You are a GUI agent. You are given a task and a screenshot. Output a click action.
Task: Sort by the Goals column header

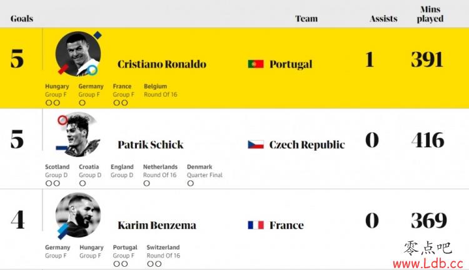[22, 19]
